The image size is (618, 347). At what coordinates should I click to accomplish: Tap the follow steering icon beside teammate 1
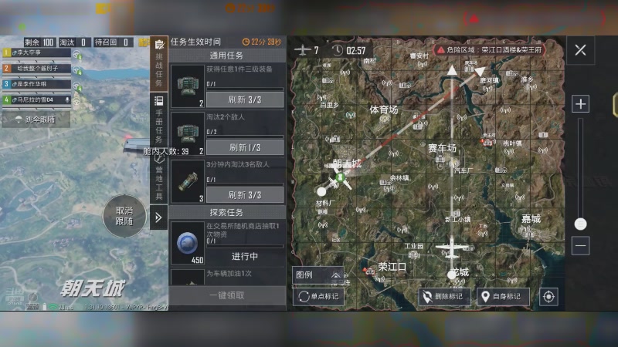pos(77,55)
